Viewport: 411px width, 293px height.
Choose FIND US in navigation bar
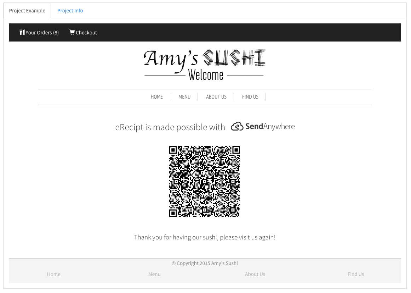[x=250, y=97]
